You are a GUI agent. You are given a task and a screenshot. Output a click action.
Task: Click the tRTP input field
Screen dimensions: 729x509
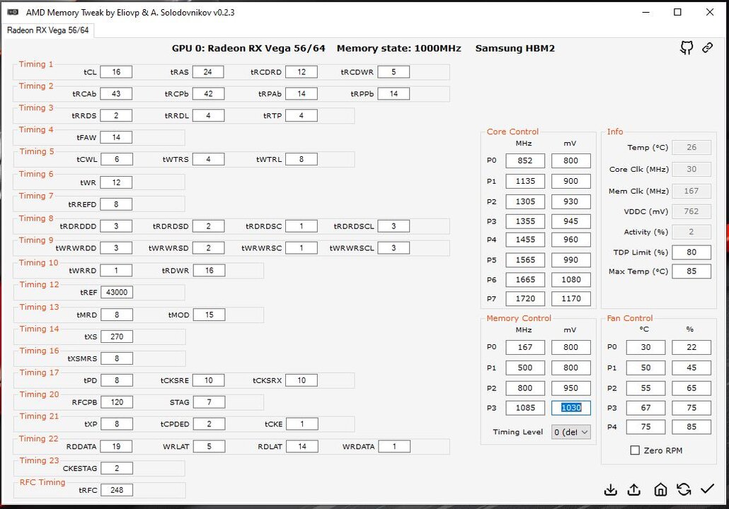tap(302, 116)
